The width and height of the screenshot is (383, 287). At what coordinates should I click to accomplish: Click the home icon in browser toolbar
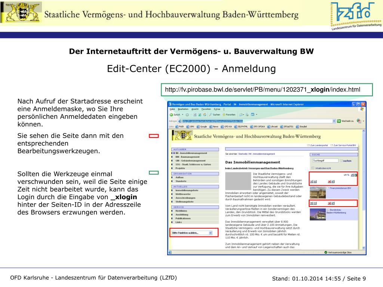point(205,115)
